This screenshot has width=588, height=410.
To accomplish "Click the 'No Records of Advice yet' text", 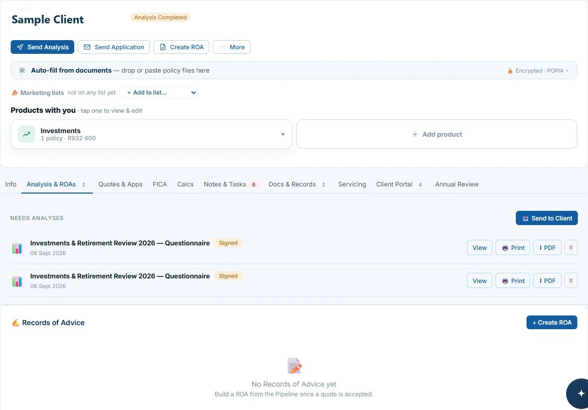I will coord(294,384).
